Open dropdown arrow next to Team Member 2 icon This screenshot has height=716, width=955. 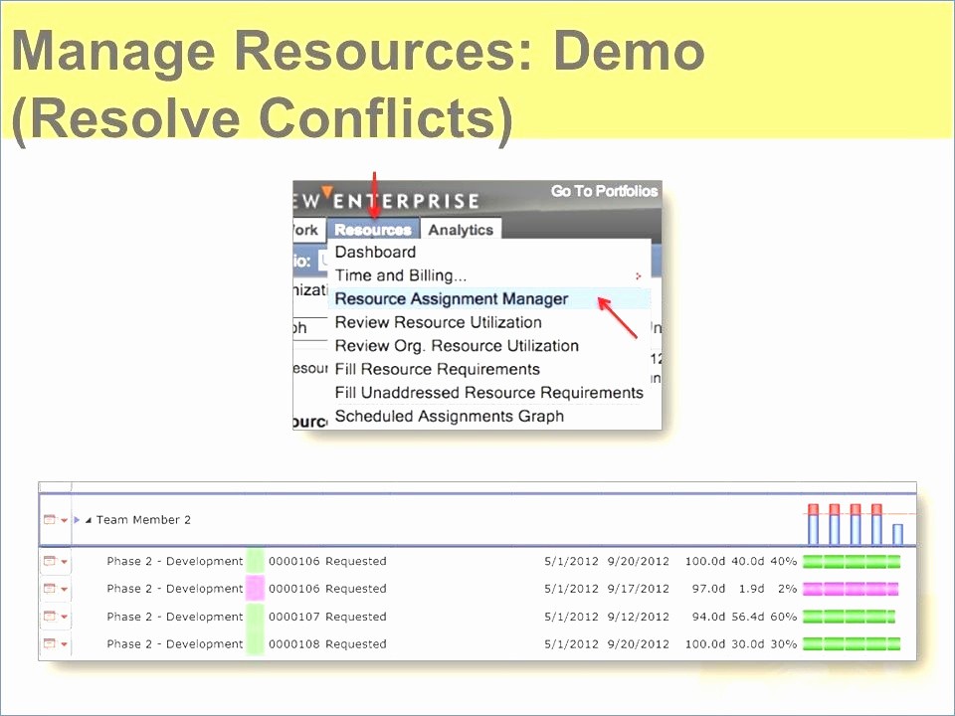pos(65,520)
